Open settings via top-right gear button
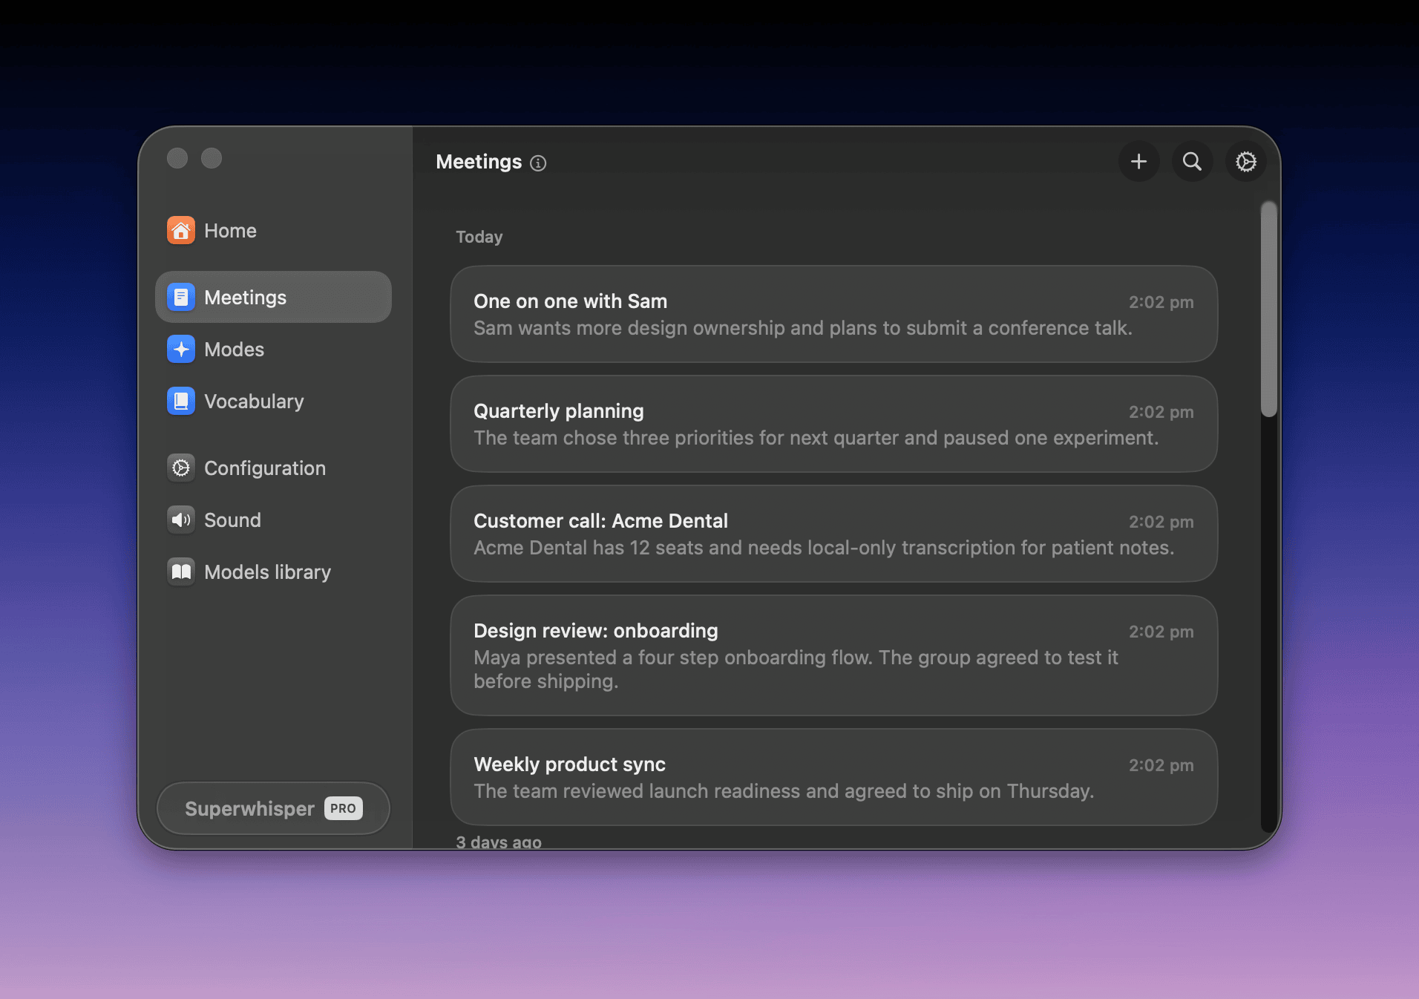Viewport: 1419px width, 999px height. pyautogui.click(x=1246, y=162)
